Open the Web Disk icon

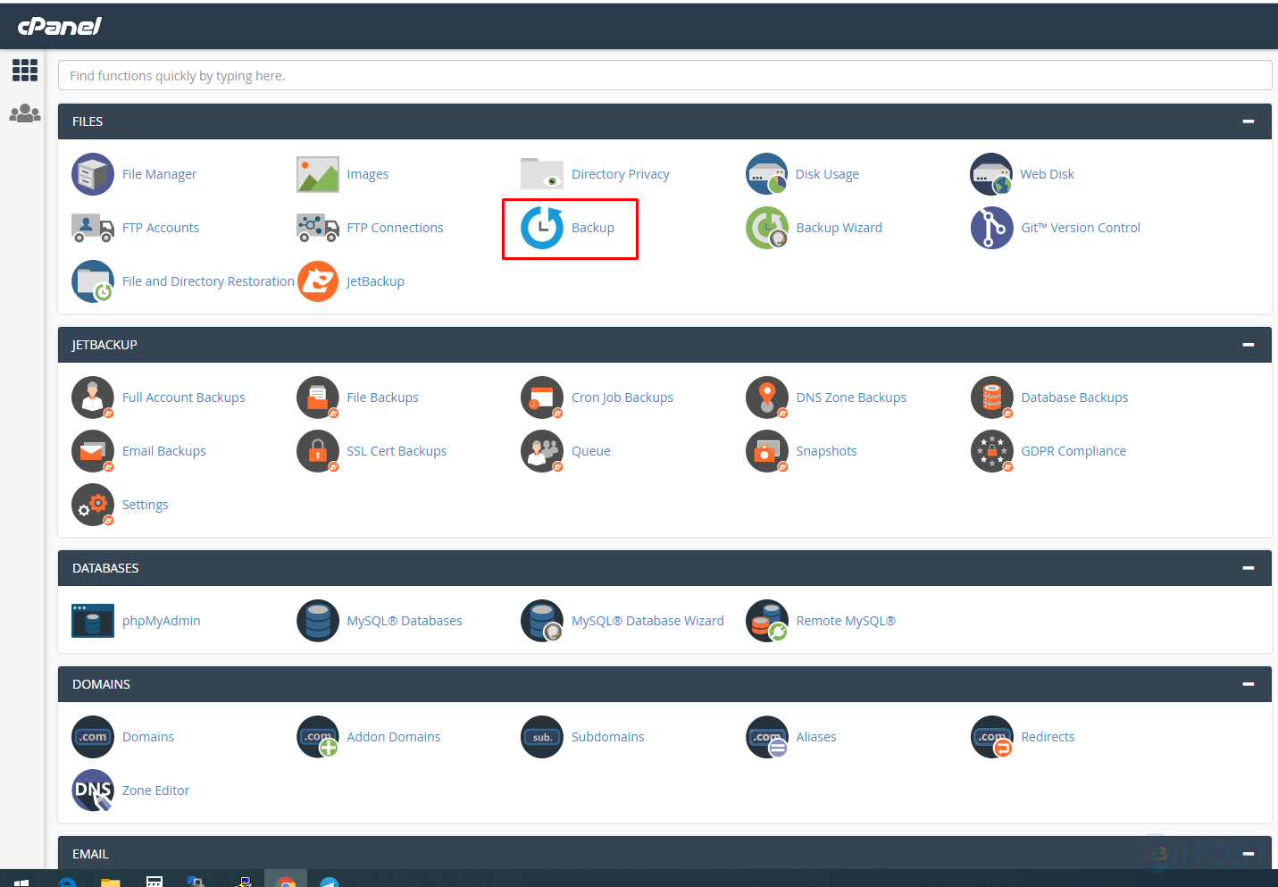991,174
